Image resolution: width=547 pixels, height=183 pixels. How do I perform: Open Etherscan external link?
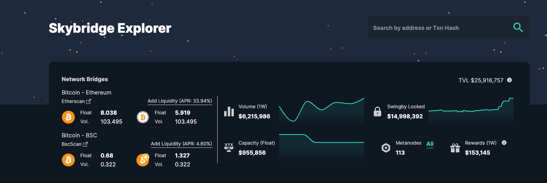pos(76,101)
